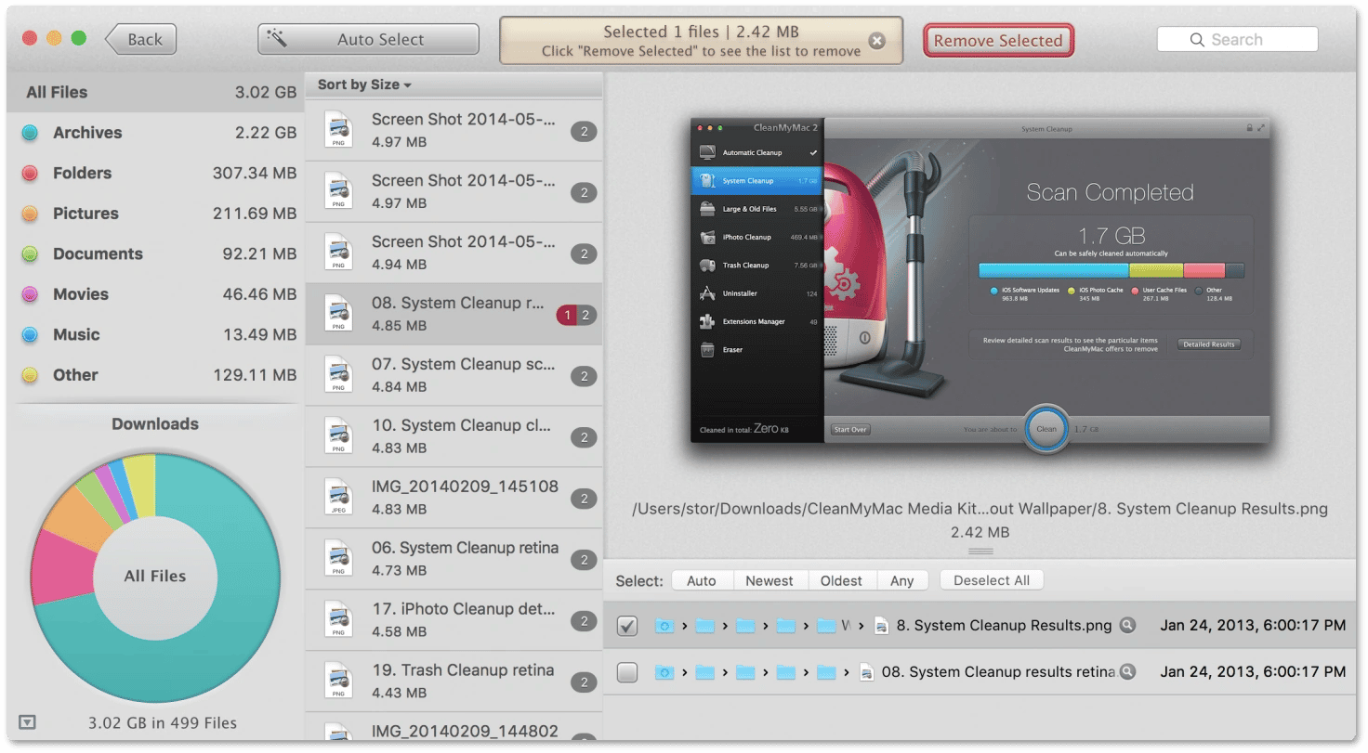
Task: Click PNG icon of the 4.94 MB Screen Shot
Action: point(338,253)
